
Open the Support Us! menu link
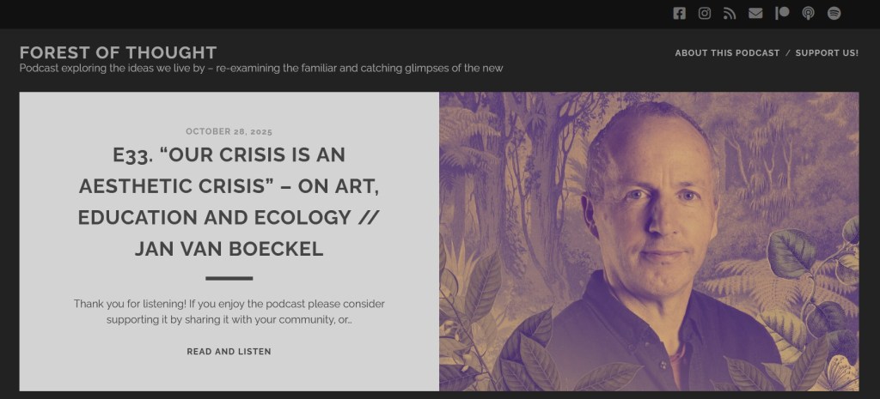pyautogui.click(x=827, y=53)
